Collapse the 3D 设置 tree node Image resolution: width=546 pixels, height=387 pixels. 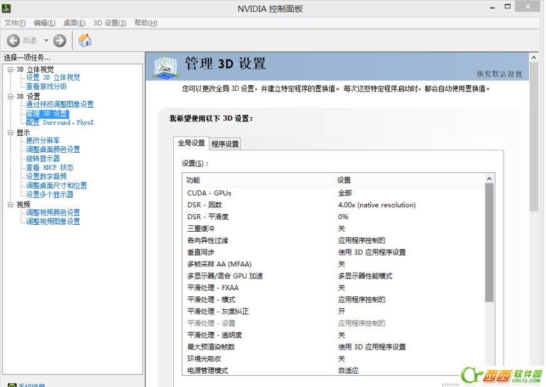(11, 96)
